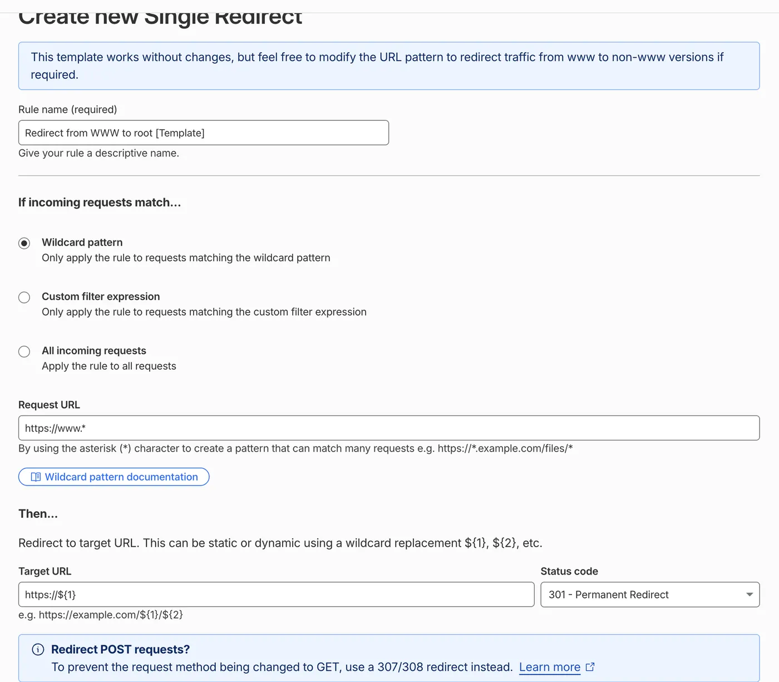
Task: Click the 'Redirect POST requests?' heading
Action: tap(120, 650)
